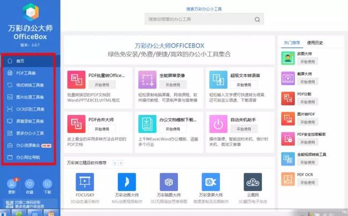Viewport: 348px width, 216px height.
Task: Start using PDF分割
Action: [308, 102]
